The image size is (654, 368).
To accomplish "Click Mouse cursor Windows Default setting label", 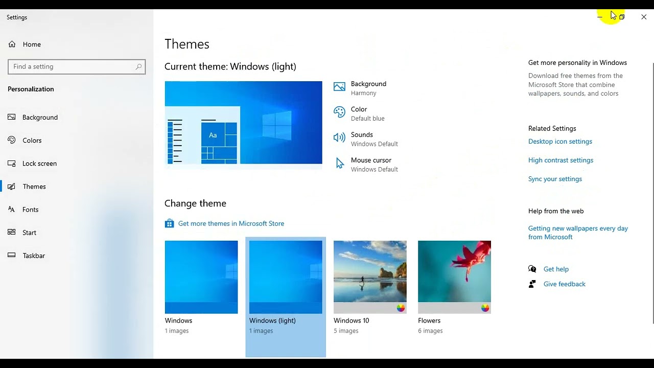I will 374,165.
